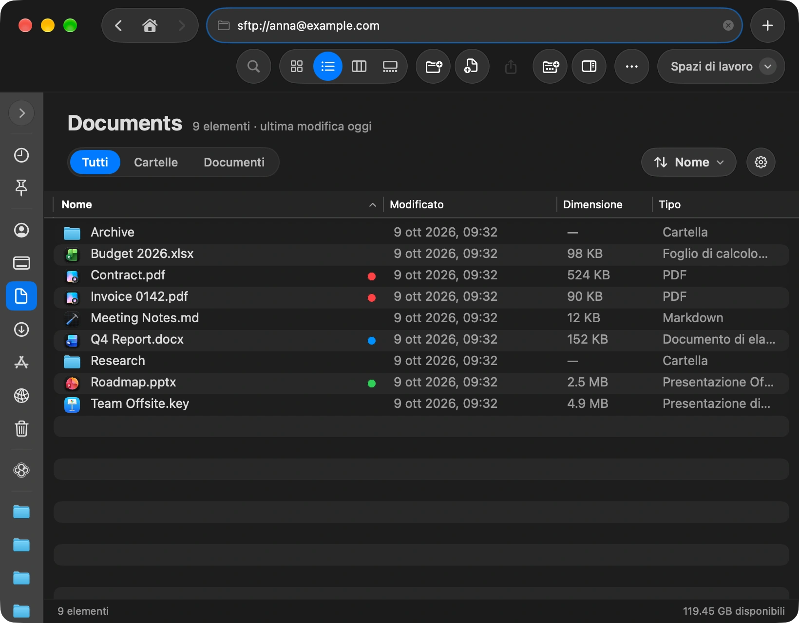Switch to icon grid view
Image resolution: width=799 pixels, height=623 pixels.
pyautogui.click(x=297, y=66)
